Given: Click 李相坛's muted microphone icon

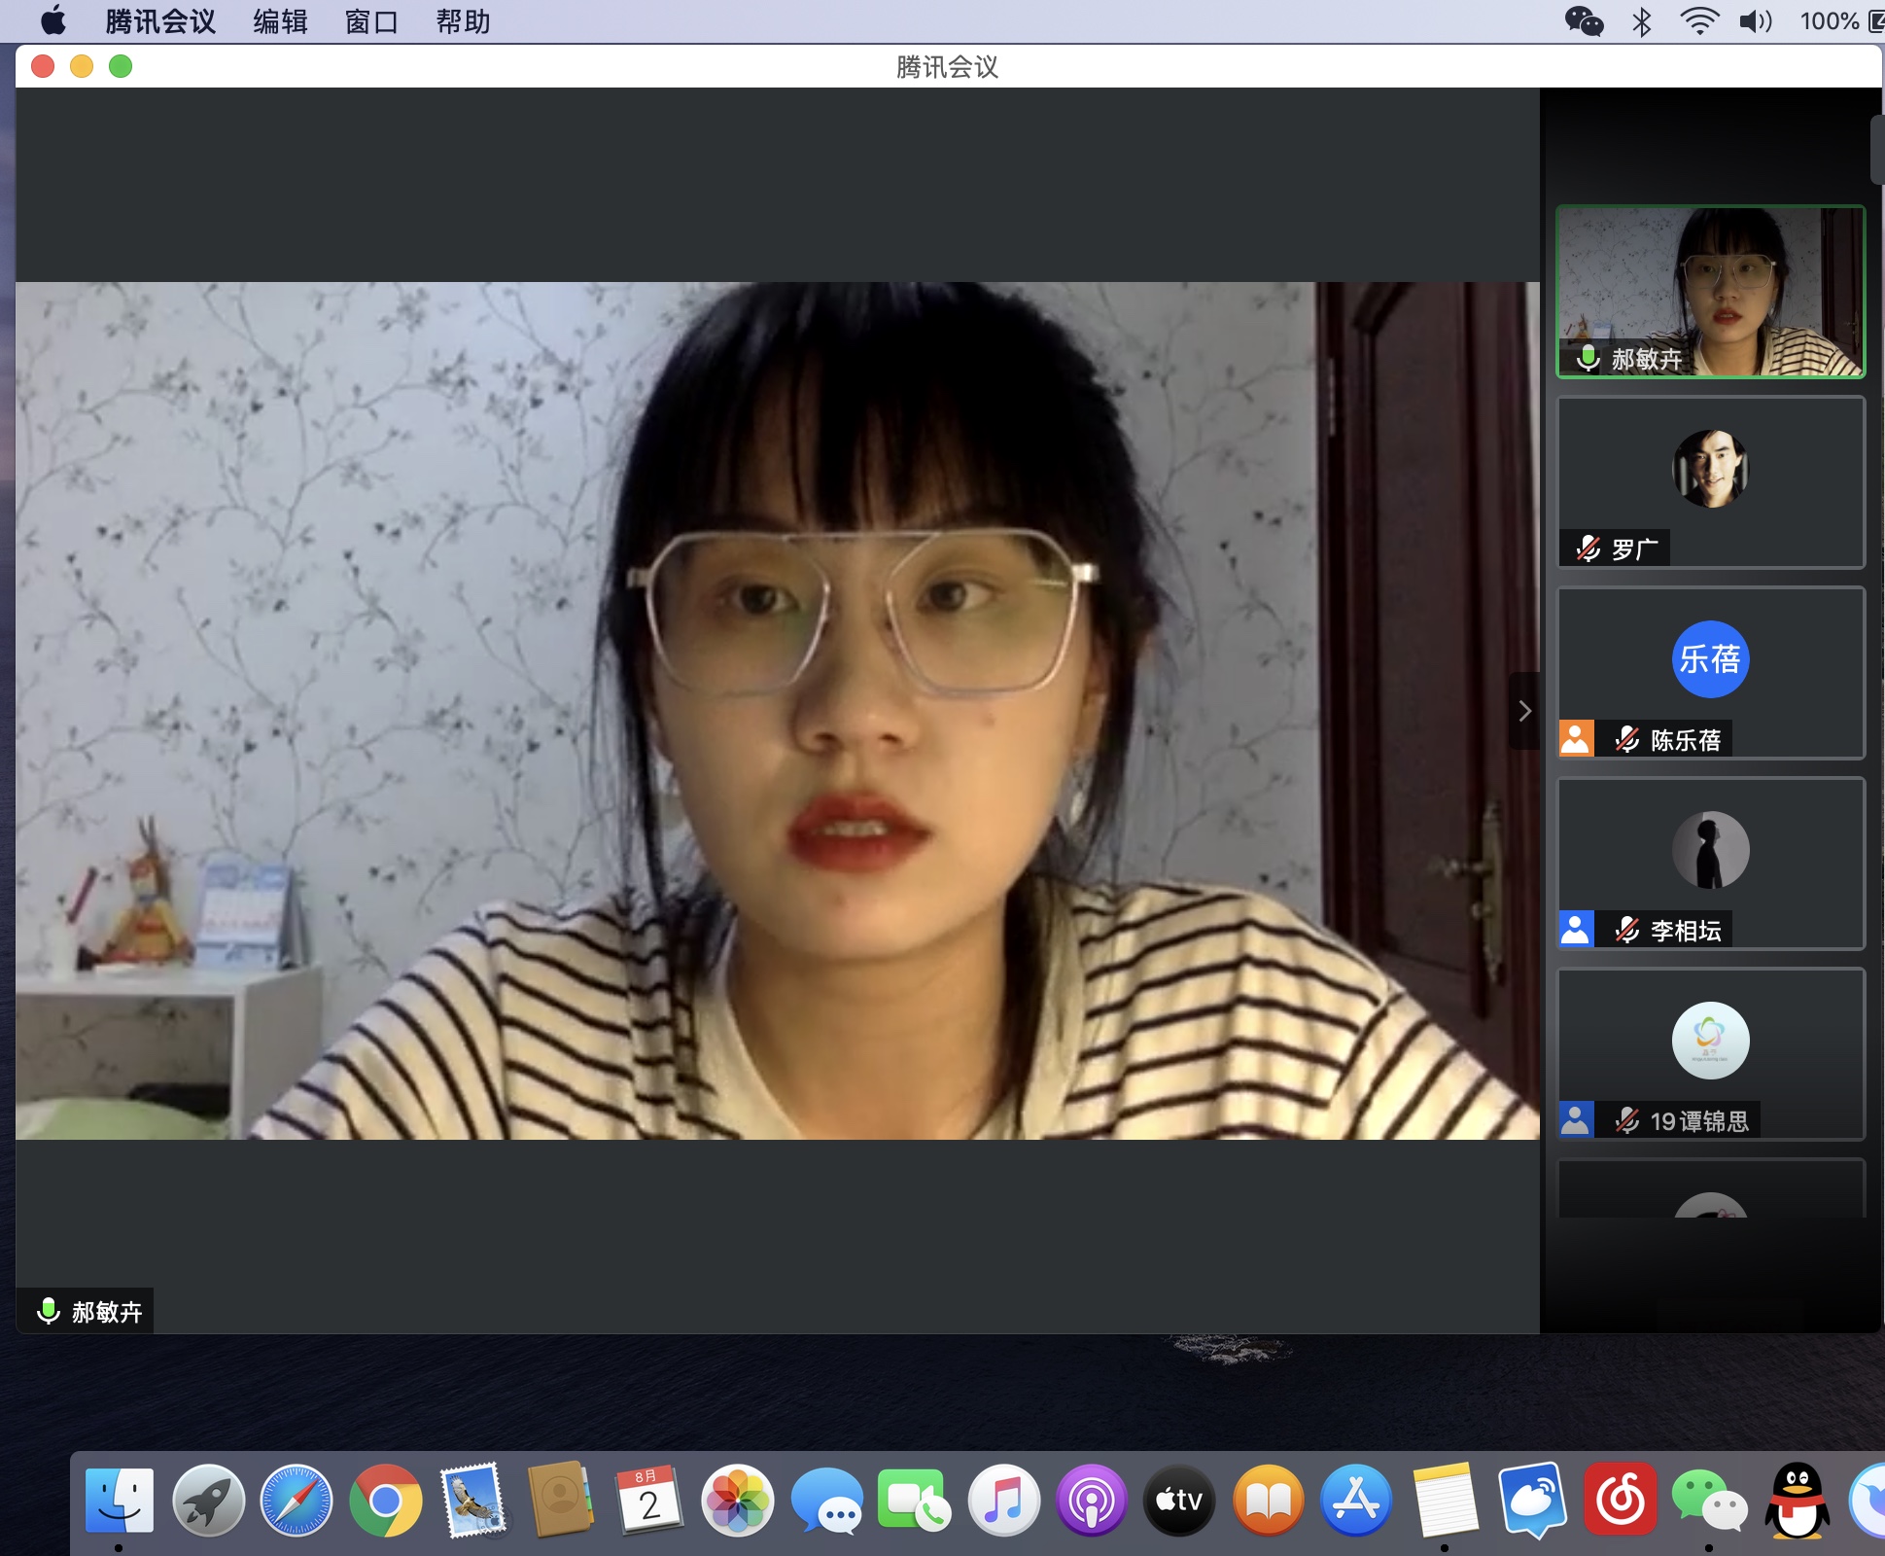Looking at the screenshot, I should pyautogui.click(x=1627, y=930).
